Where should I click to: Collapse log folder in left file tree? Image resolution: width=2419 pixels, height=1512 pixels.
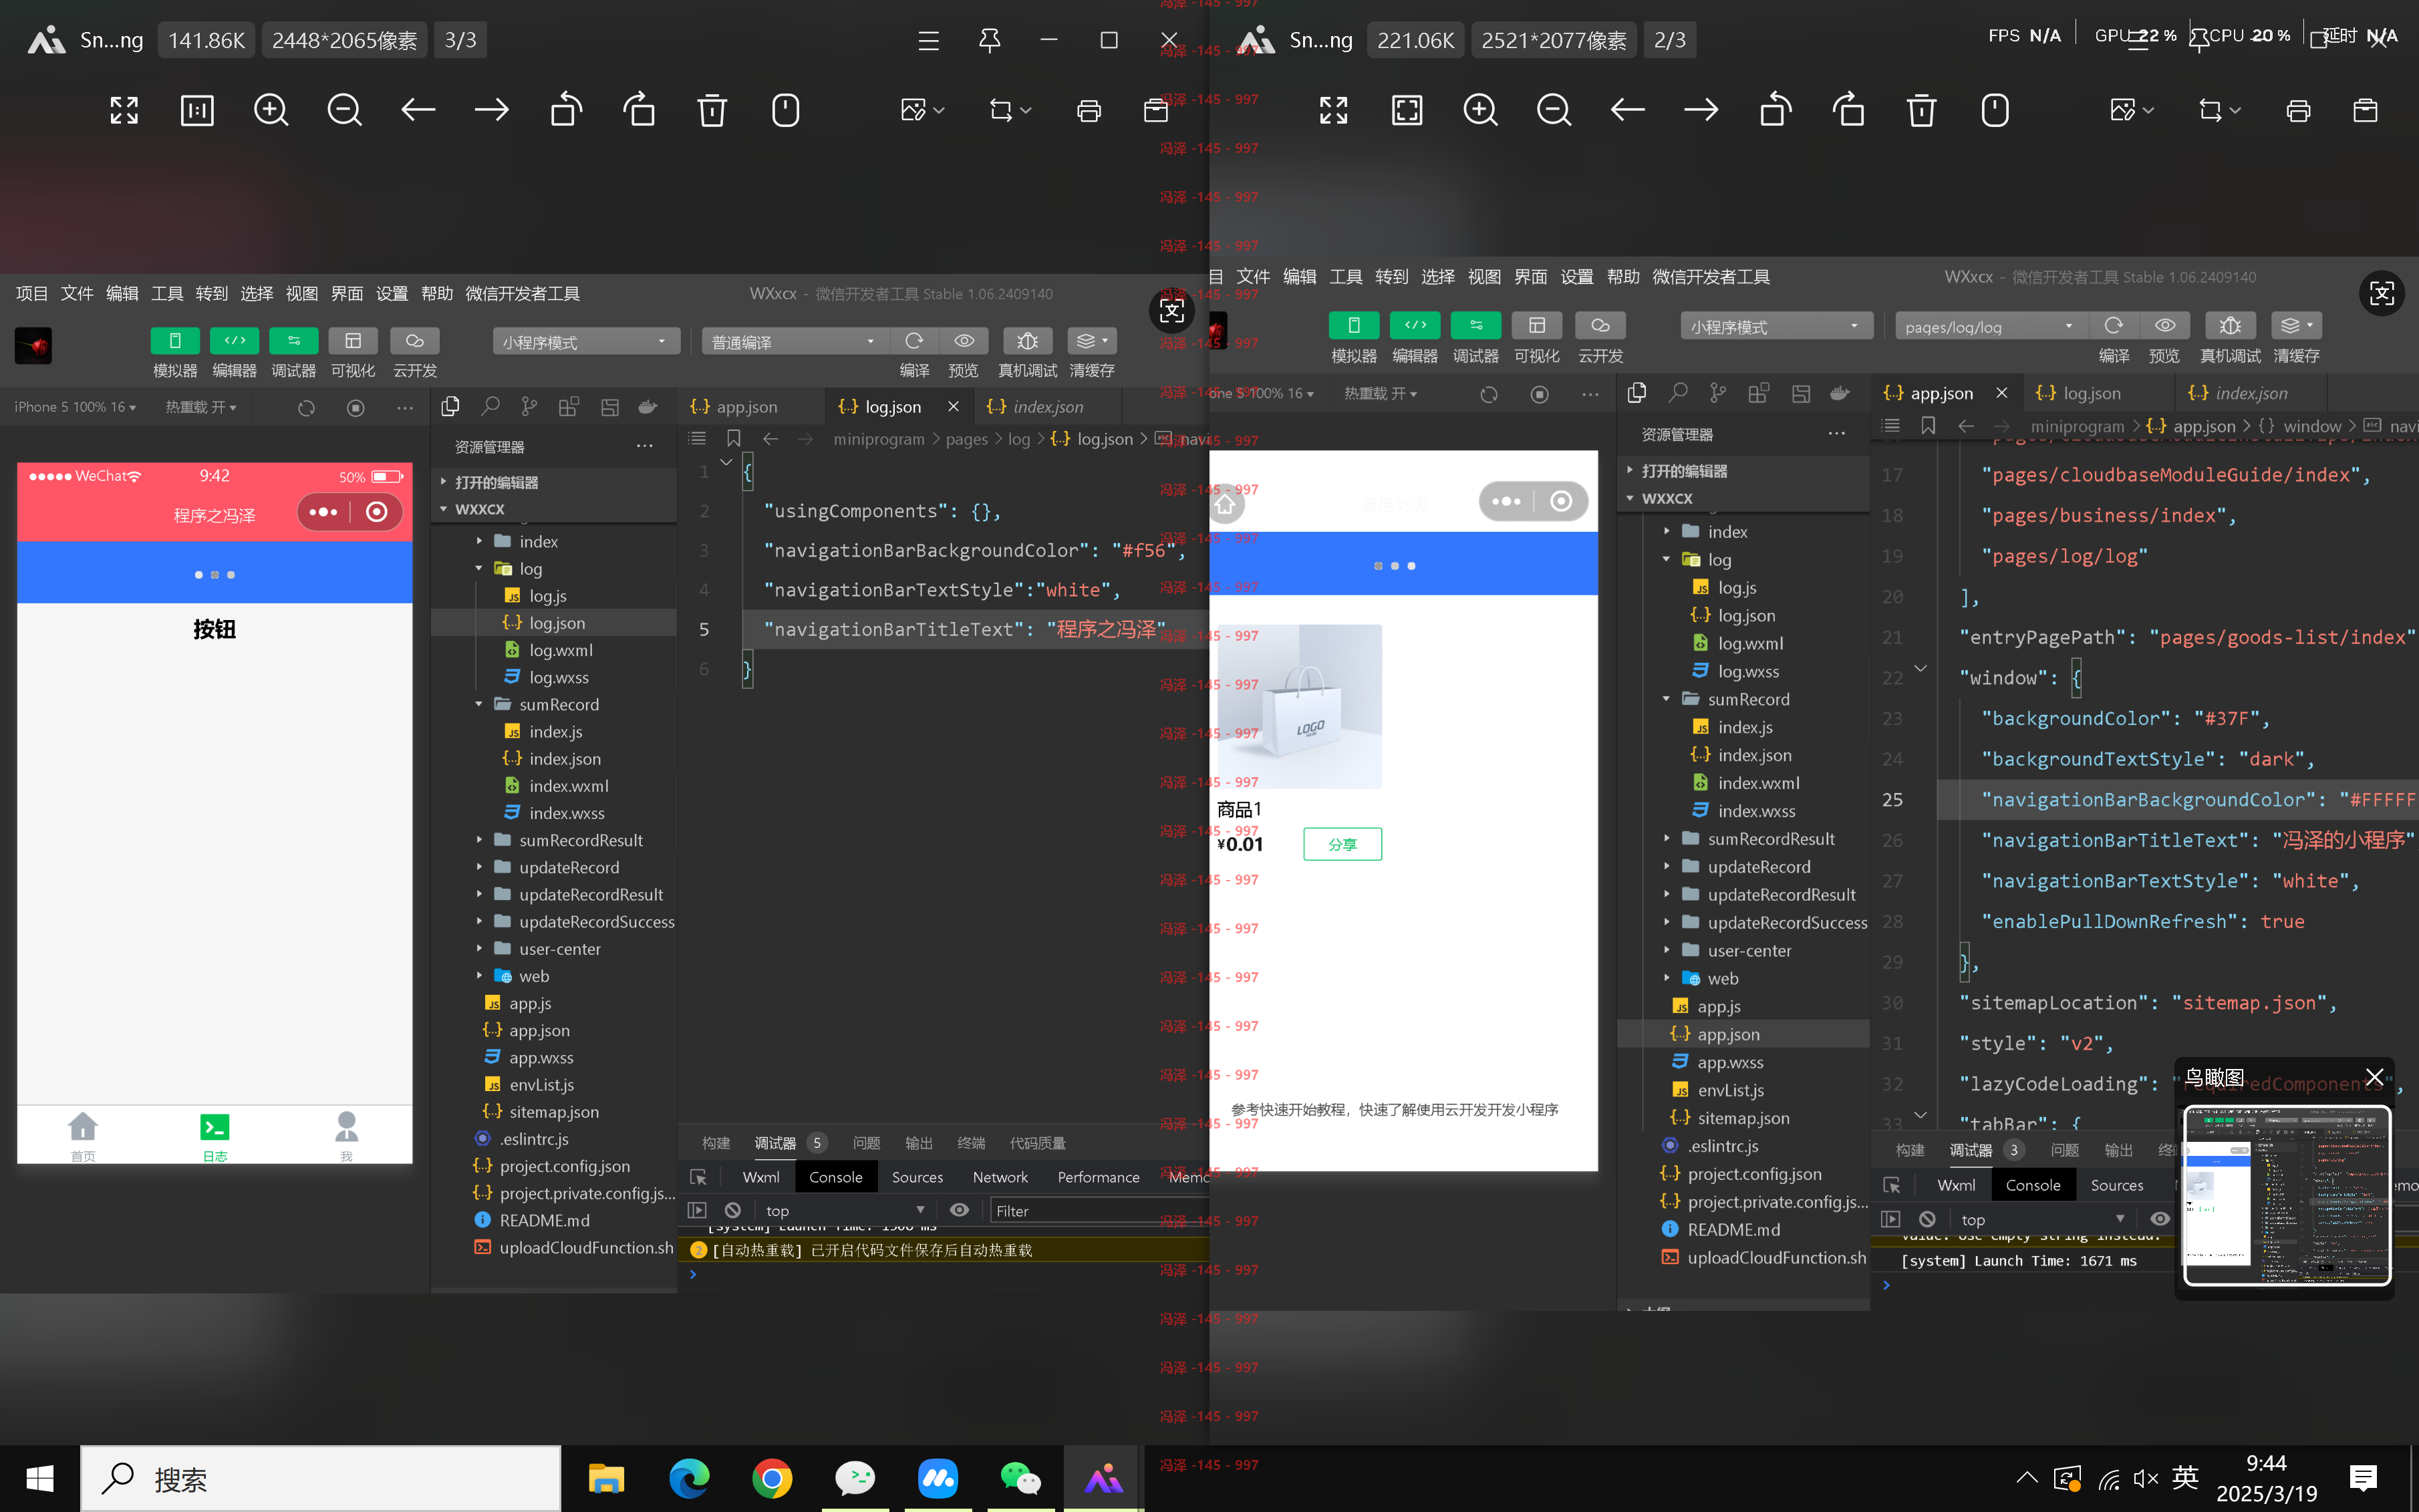[x=479, y=568]
